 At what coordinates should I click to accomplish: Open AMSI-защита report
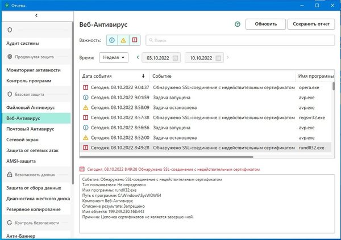pyautogui.click(x=21, y=161)
